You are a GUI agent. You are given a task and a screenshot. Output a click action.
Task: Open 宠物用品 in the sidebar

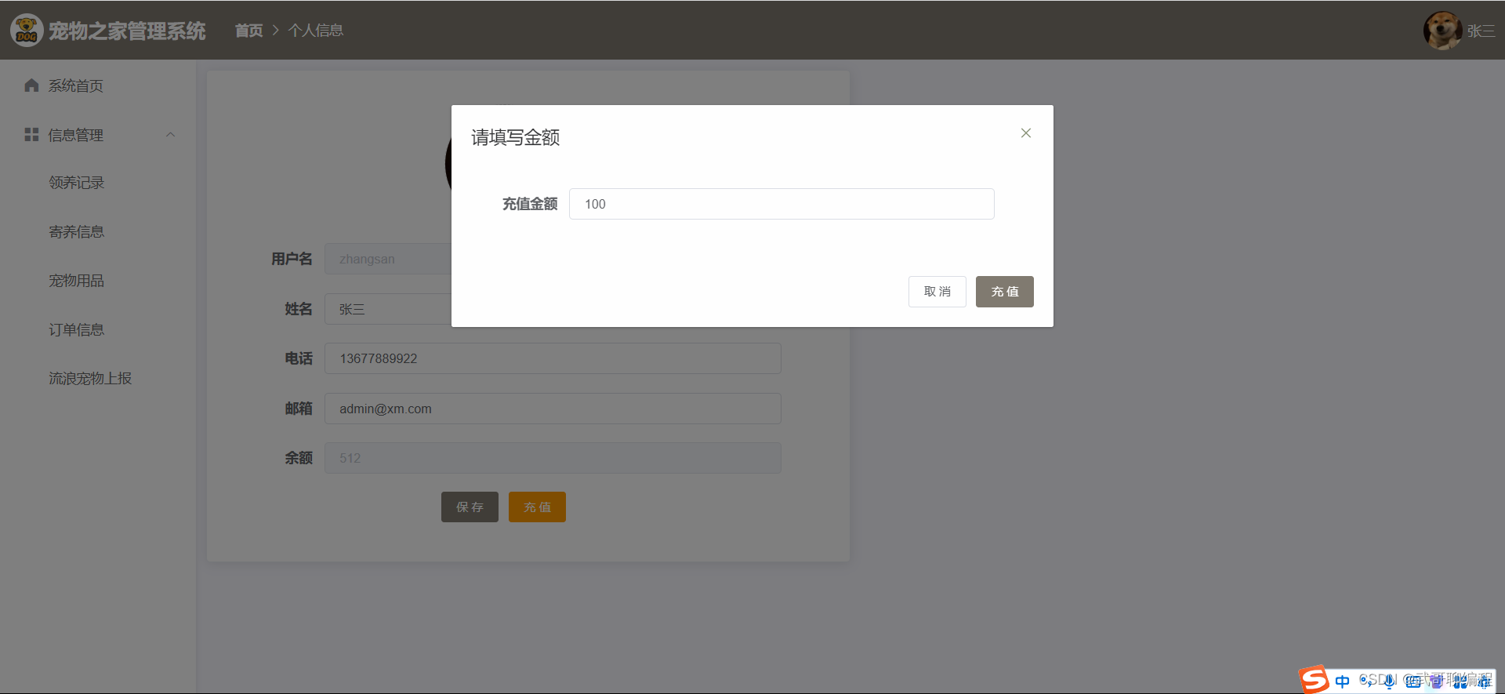77,281
